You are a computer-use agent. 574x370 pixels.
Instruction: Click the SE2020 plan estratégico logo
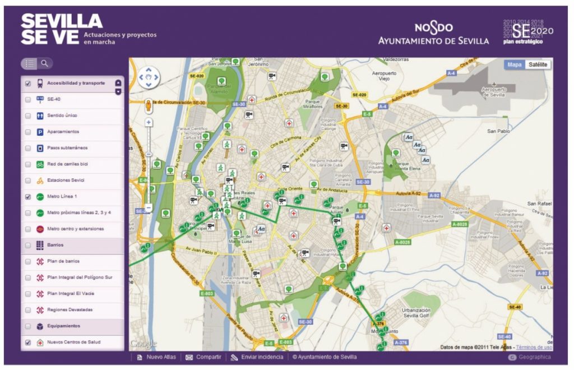coord(528,32)
